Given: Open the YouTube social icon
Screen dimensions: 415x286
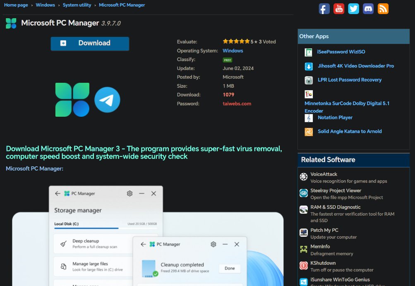Looking at the screenshot, I should pos(339,9).
